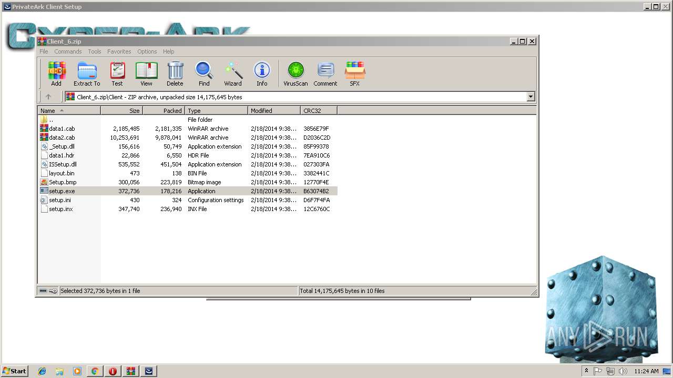
Task: Click packed size 9,878,041
Action: tap(168, 138)
